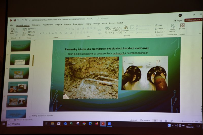
Task: Open Firefox from the taskbar
Action: click(97, 124)
